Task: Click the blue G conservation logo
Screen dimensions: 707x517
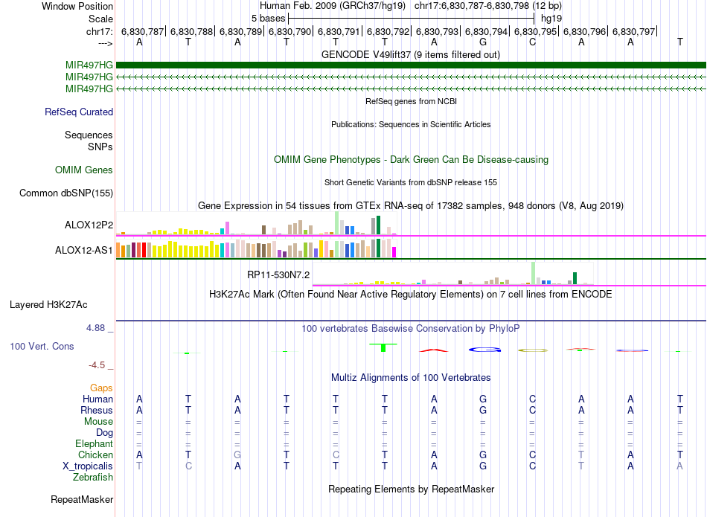Action: [484, 350]
